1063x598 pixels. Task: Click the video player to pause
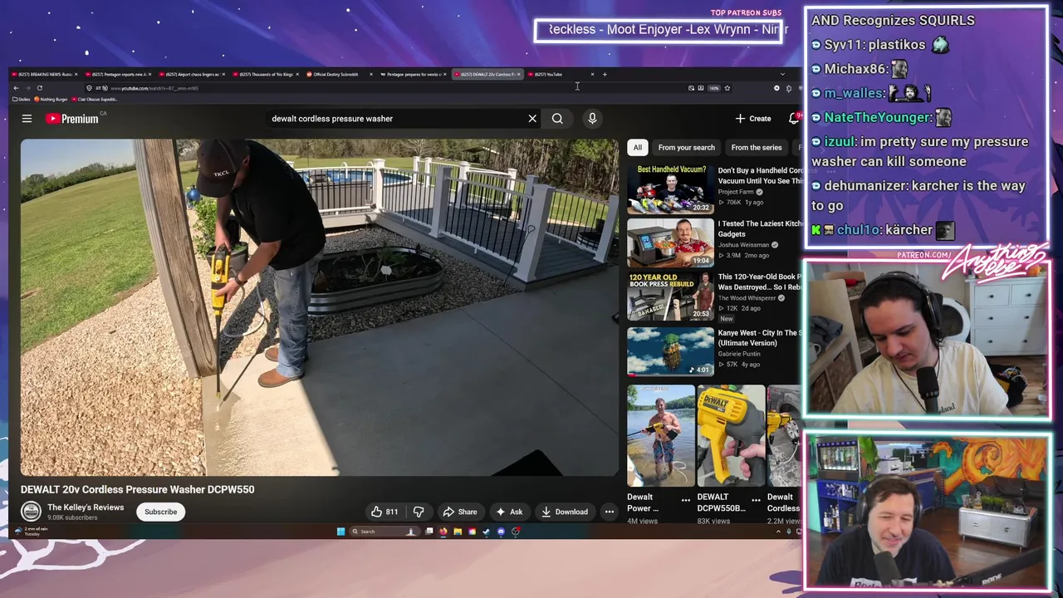(320, 307)
